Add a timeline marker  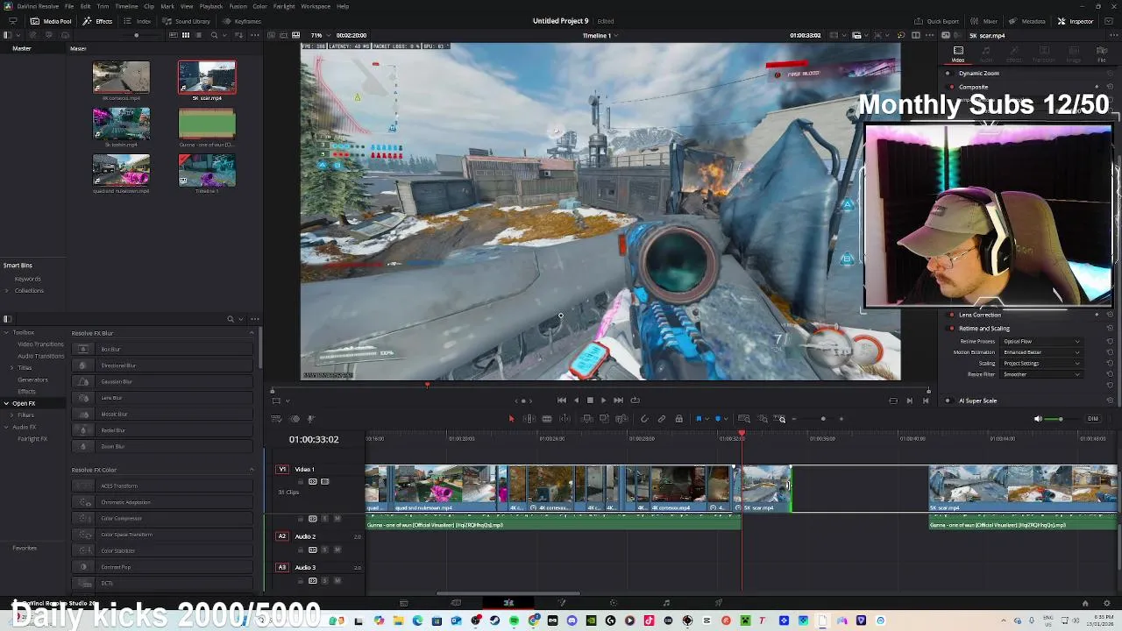tap(718, 419)
